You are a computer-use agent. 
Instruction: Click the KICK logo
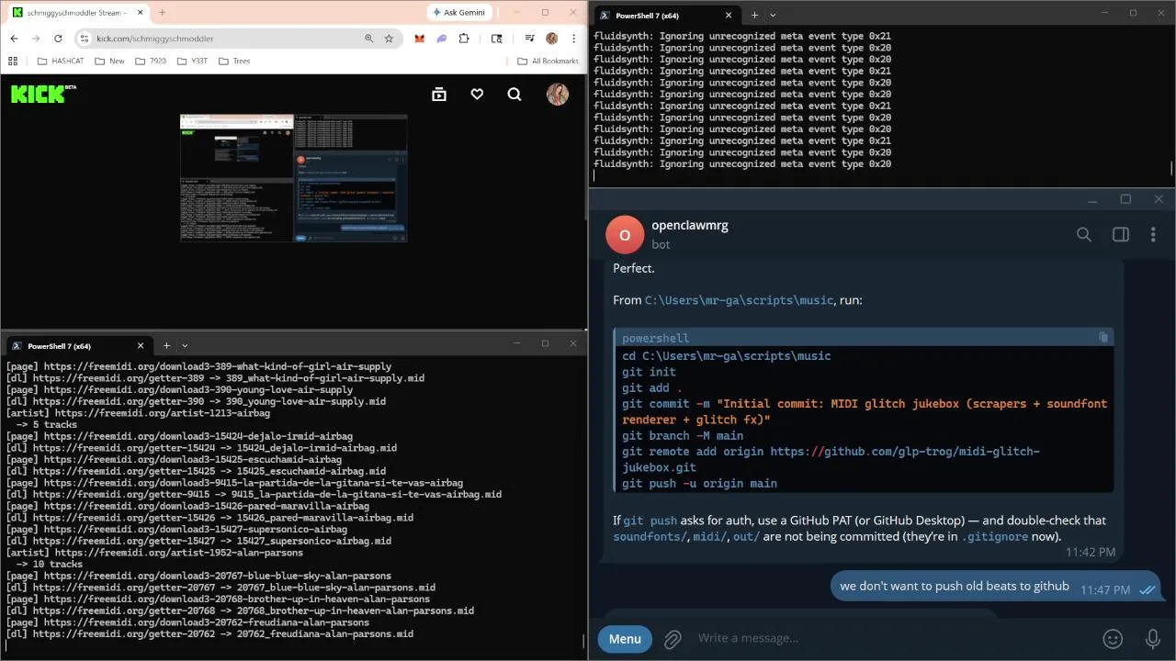click(42, 94)
